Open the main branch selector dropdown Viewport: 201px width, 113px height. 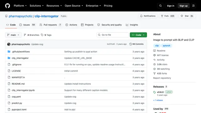click(13, 35)
